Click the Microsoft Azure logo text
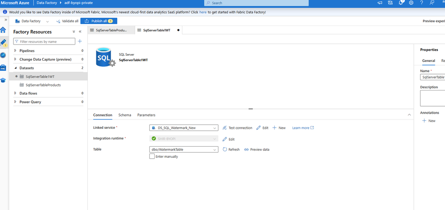Viewport: 445px width, 210px height. click(16, 3)
